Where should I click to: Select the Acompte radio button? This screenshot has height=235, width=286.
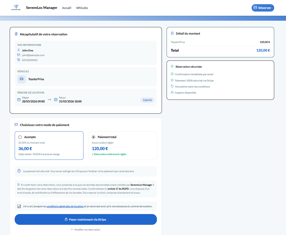20,137
